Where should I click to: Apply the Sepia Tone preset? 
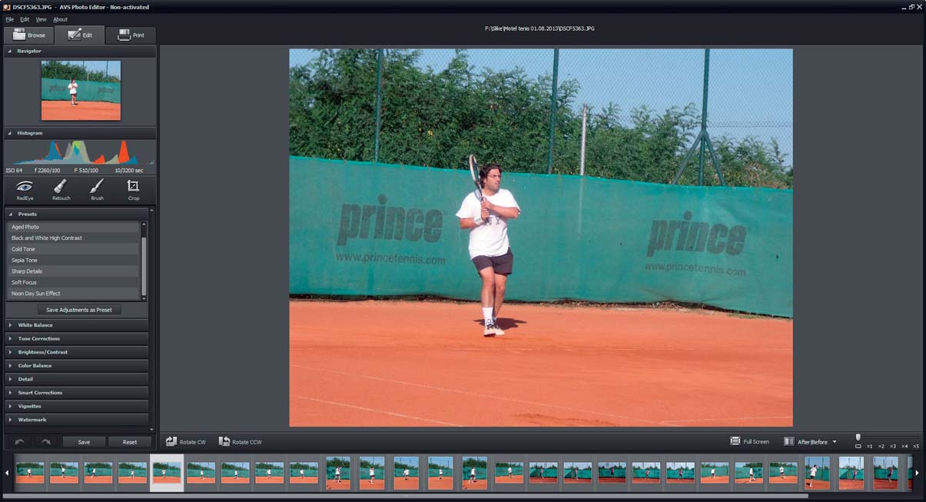pos(74,260)
